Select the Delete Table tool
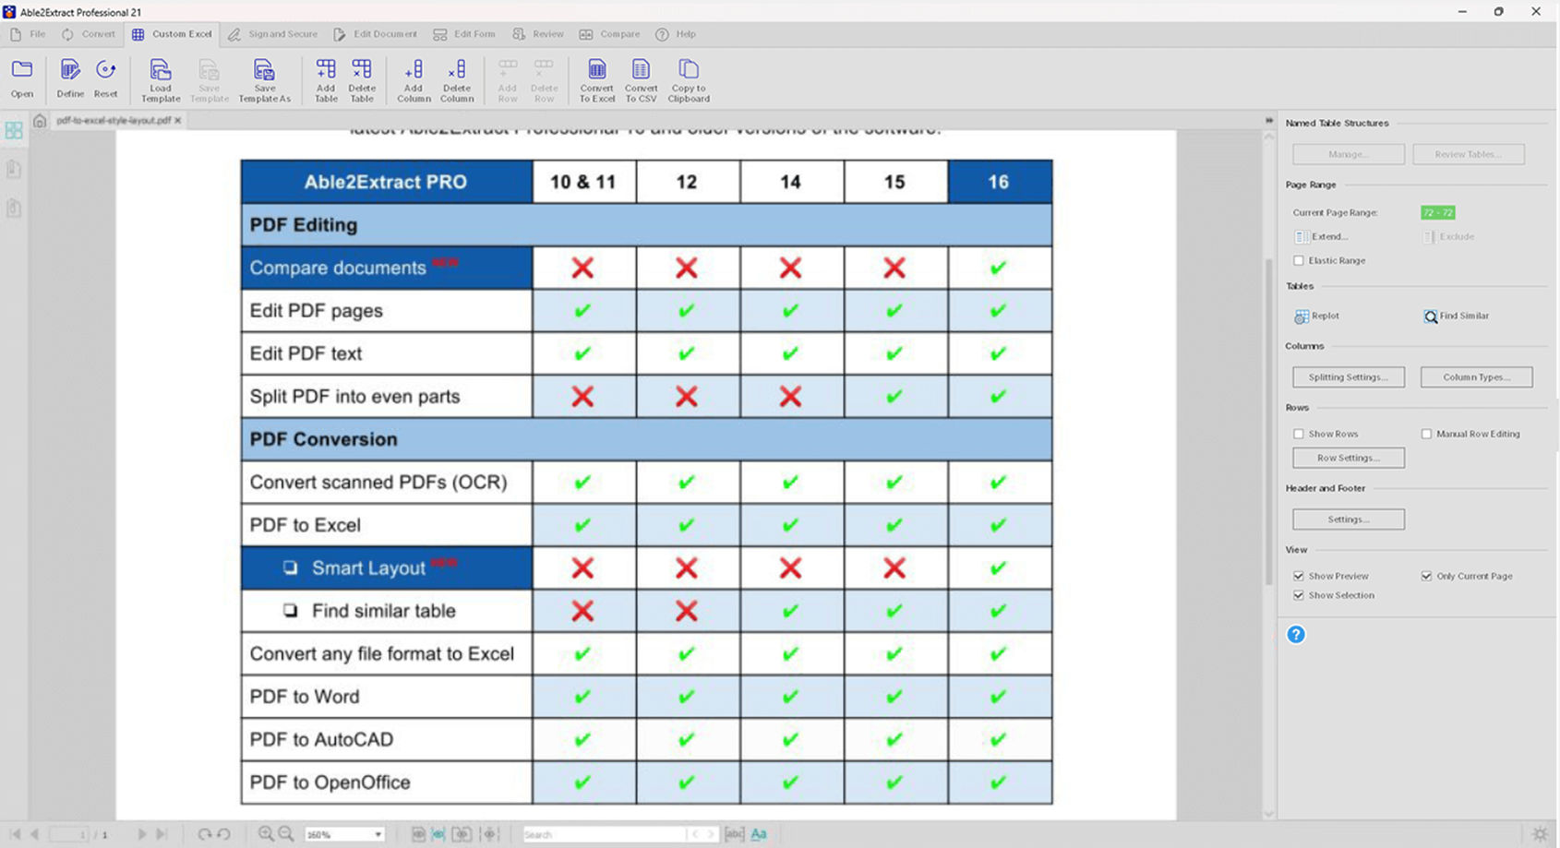 362,78
